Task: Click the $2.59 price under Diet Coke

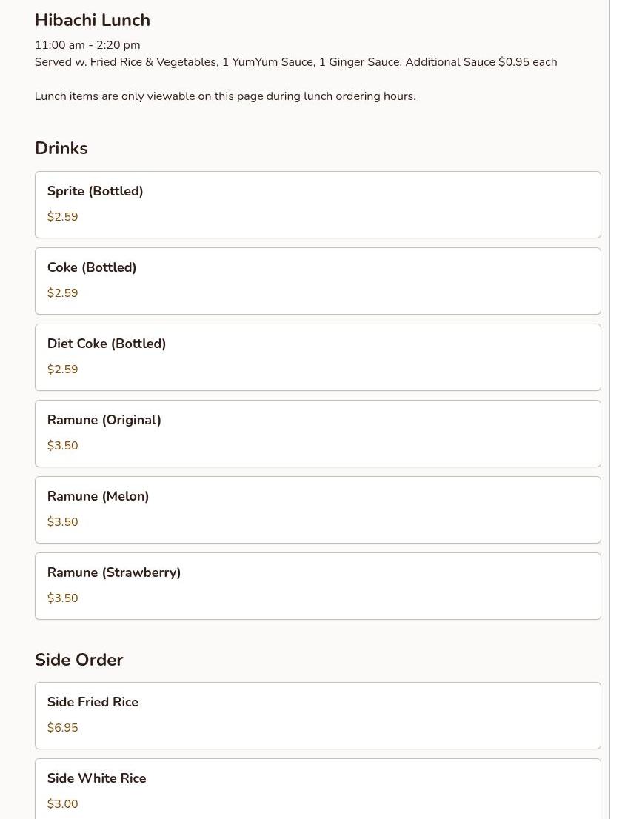Action: click(x=63, y=370)
